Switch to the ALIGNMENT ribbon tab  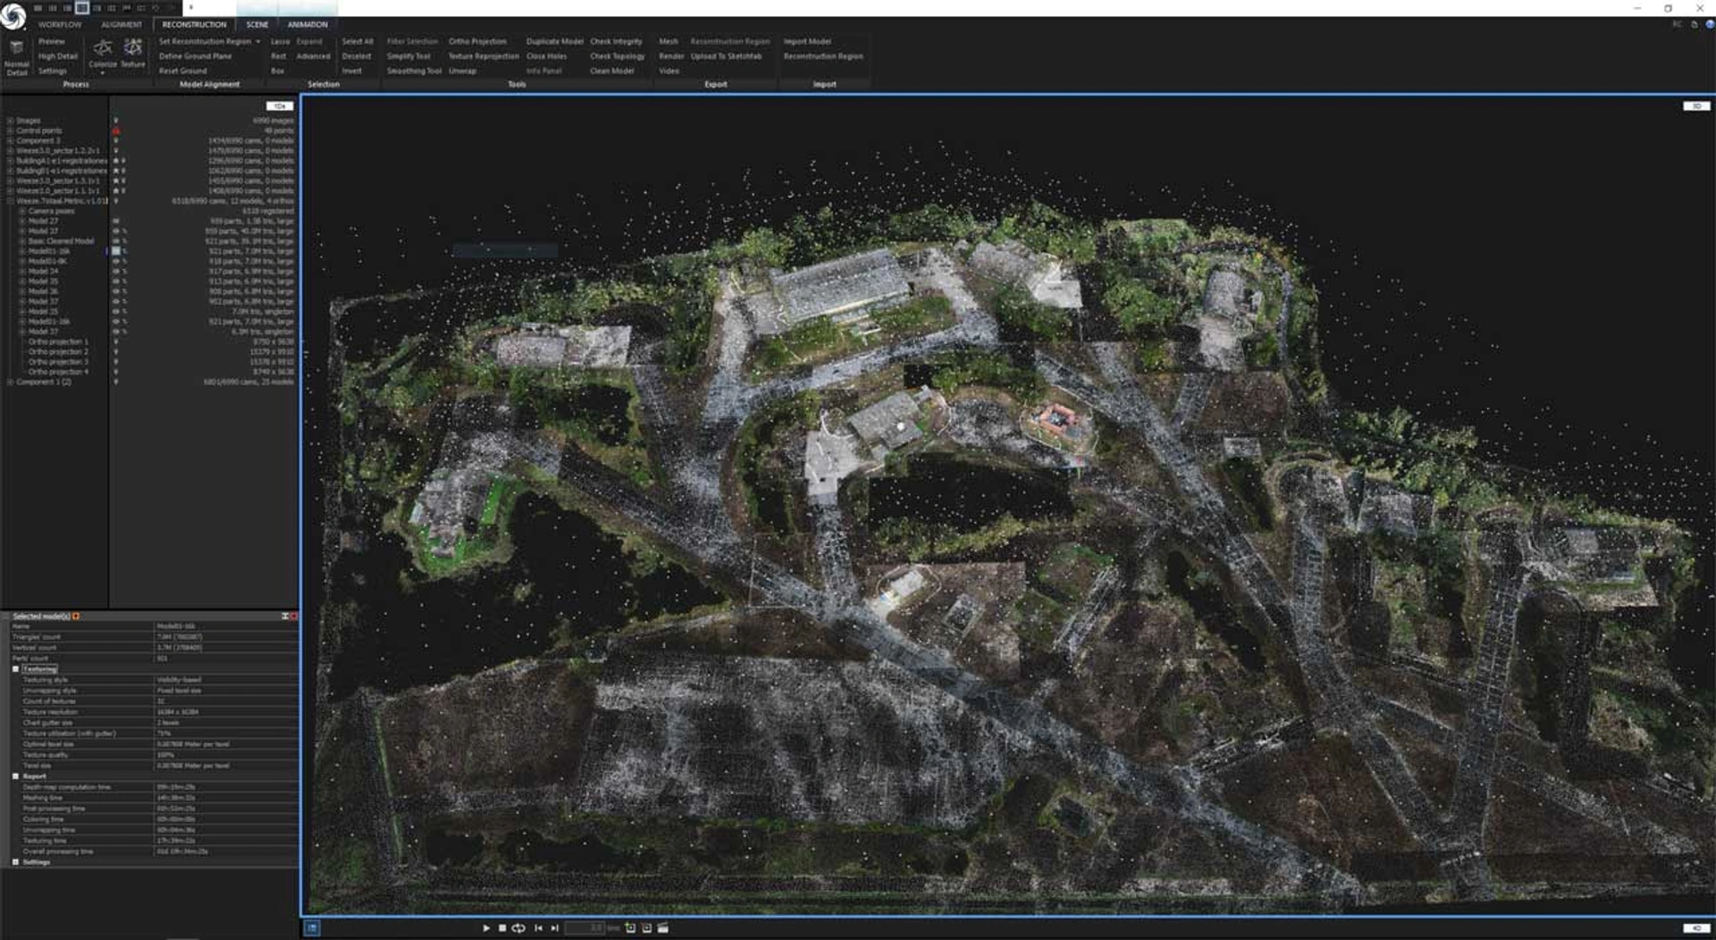pos(122,25)
